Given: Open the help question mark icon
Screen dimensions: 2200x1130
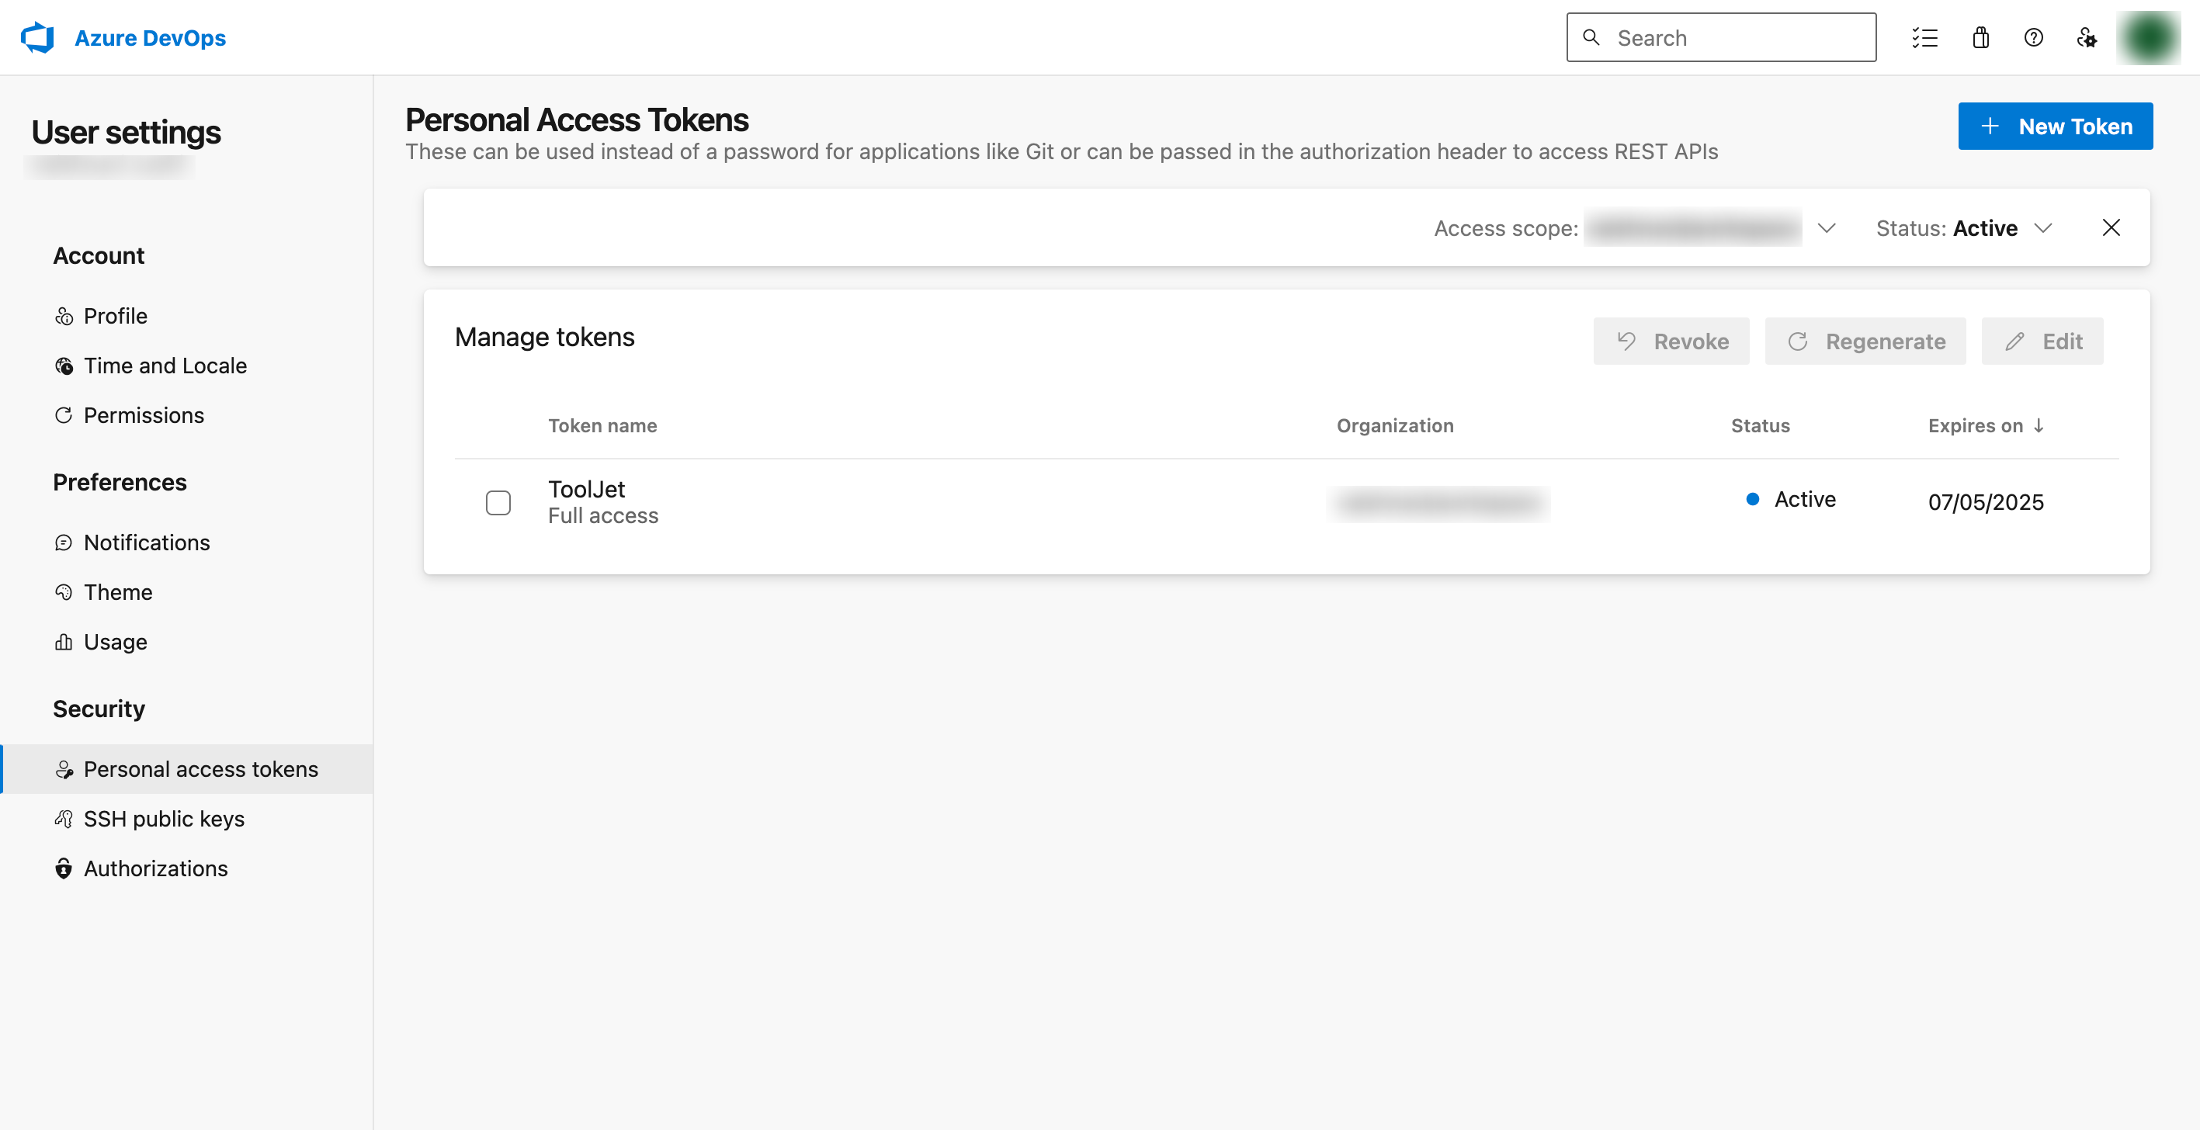Looking at the screenshot, I should click(2033, 37).
